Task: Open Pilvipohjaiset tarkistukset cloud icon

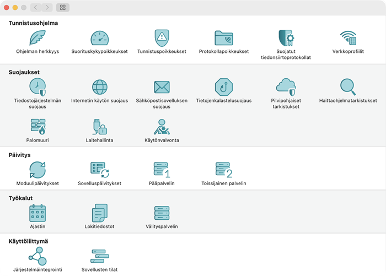Action: point(286,87)
